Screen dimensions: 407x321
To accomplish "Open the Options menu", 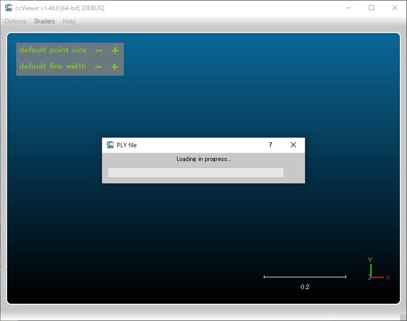I will click(15, 21).
